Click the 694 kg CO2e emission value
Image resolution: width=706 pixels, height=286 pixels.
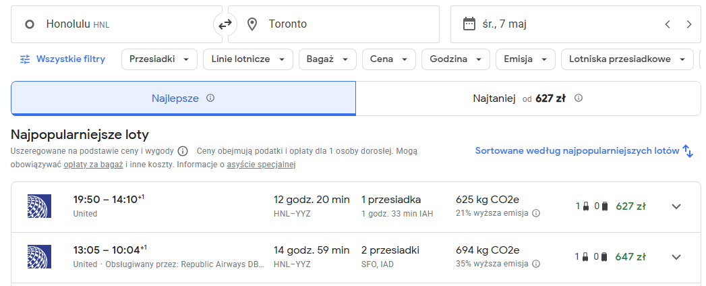click(488, 250)
